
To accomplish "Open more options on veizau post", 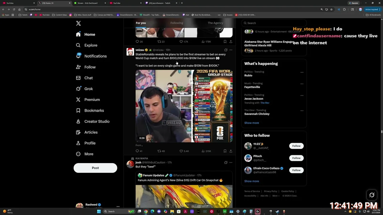I will (231, 50).
